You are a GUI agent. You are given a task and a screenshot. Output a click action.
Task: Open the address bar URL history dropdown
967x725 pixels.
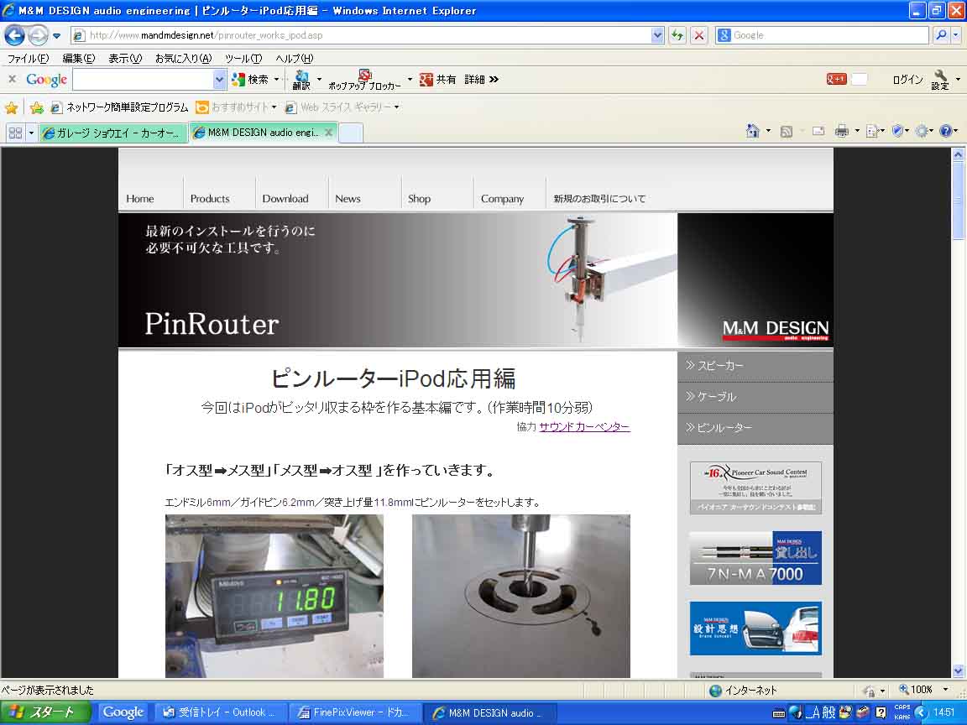pos(657,35)
